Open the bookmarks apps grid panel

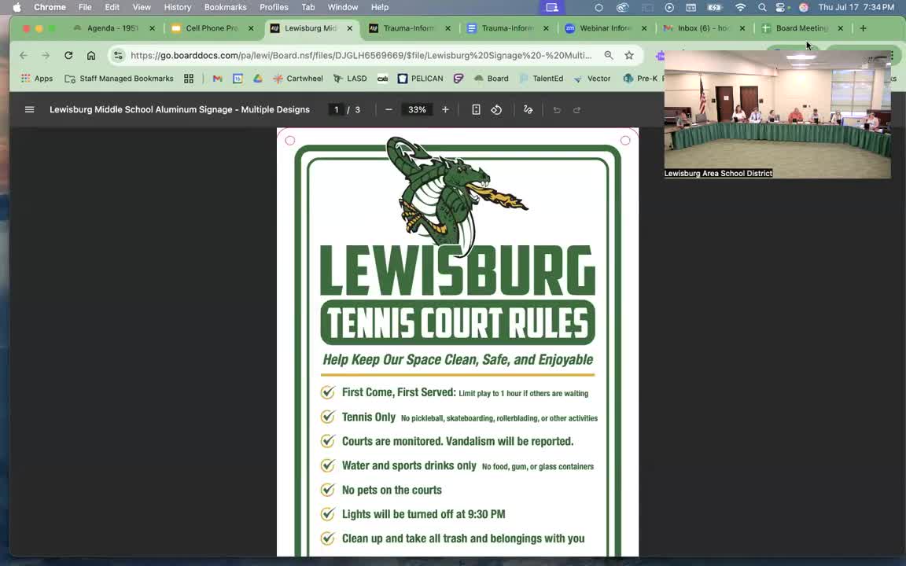coord(189,79)
